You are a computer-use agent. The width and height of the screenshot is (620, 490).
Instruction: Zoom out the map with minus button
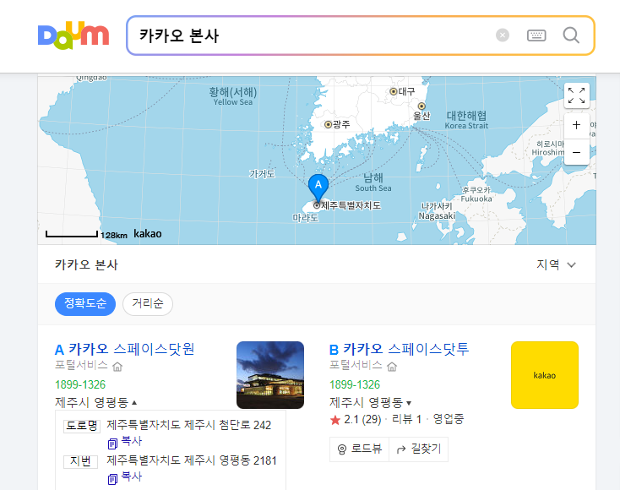click(x=577, y=152)
